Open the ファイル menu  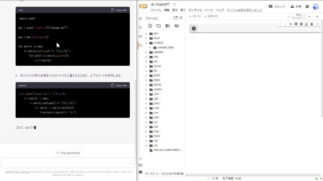click(x=156, y=10)
